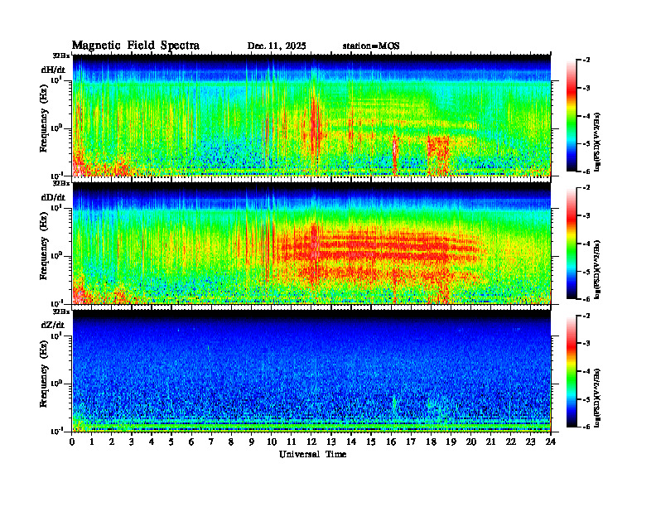Click the "station=MOS" label
656x507 pixels.
pos(371,46)
